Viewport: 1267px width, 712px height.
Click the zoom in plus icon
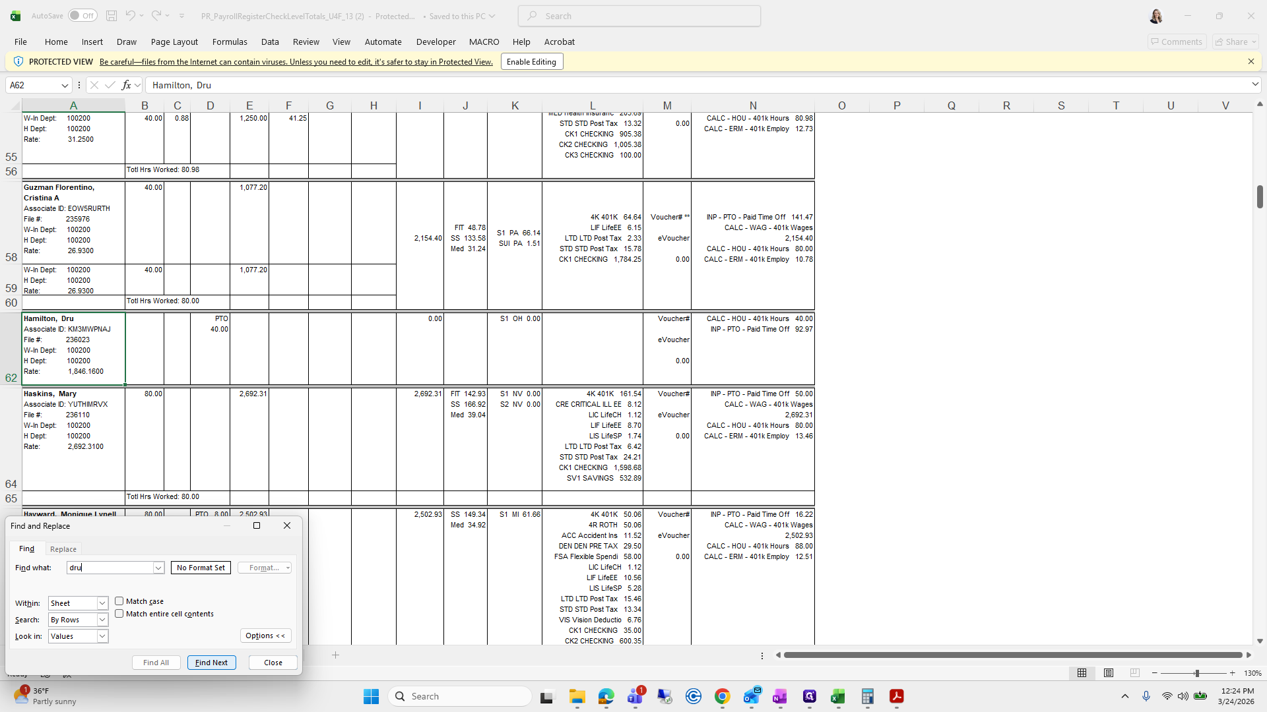point(1232,673)
